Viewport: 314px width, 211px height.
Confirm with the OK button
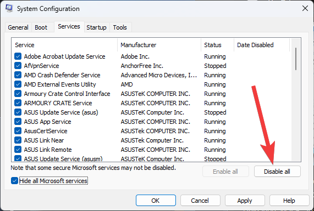pyautogui.click(x=156, y=201)
